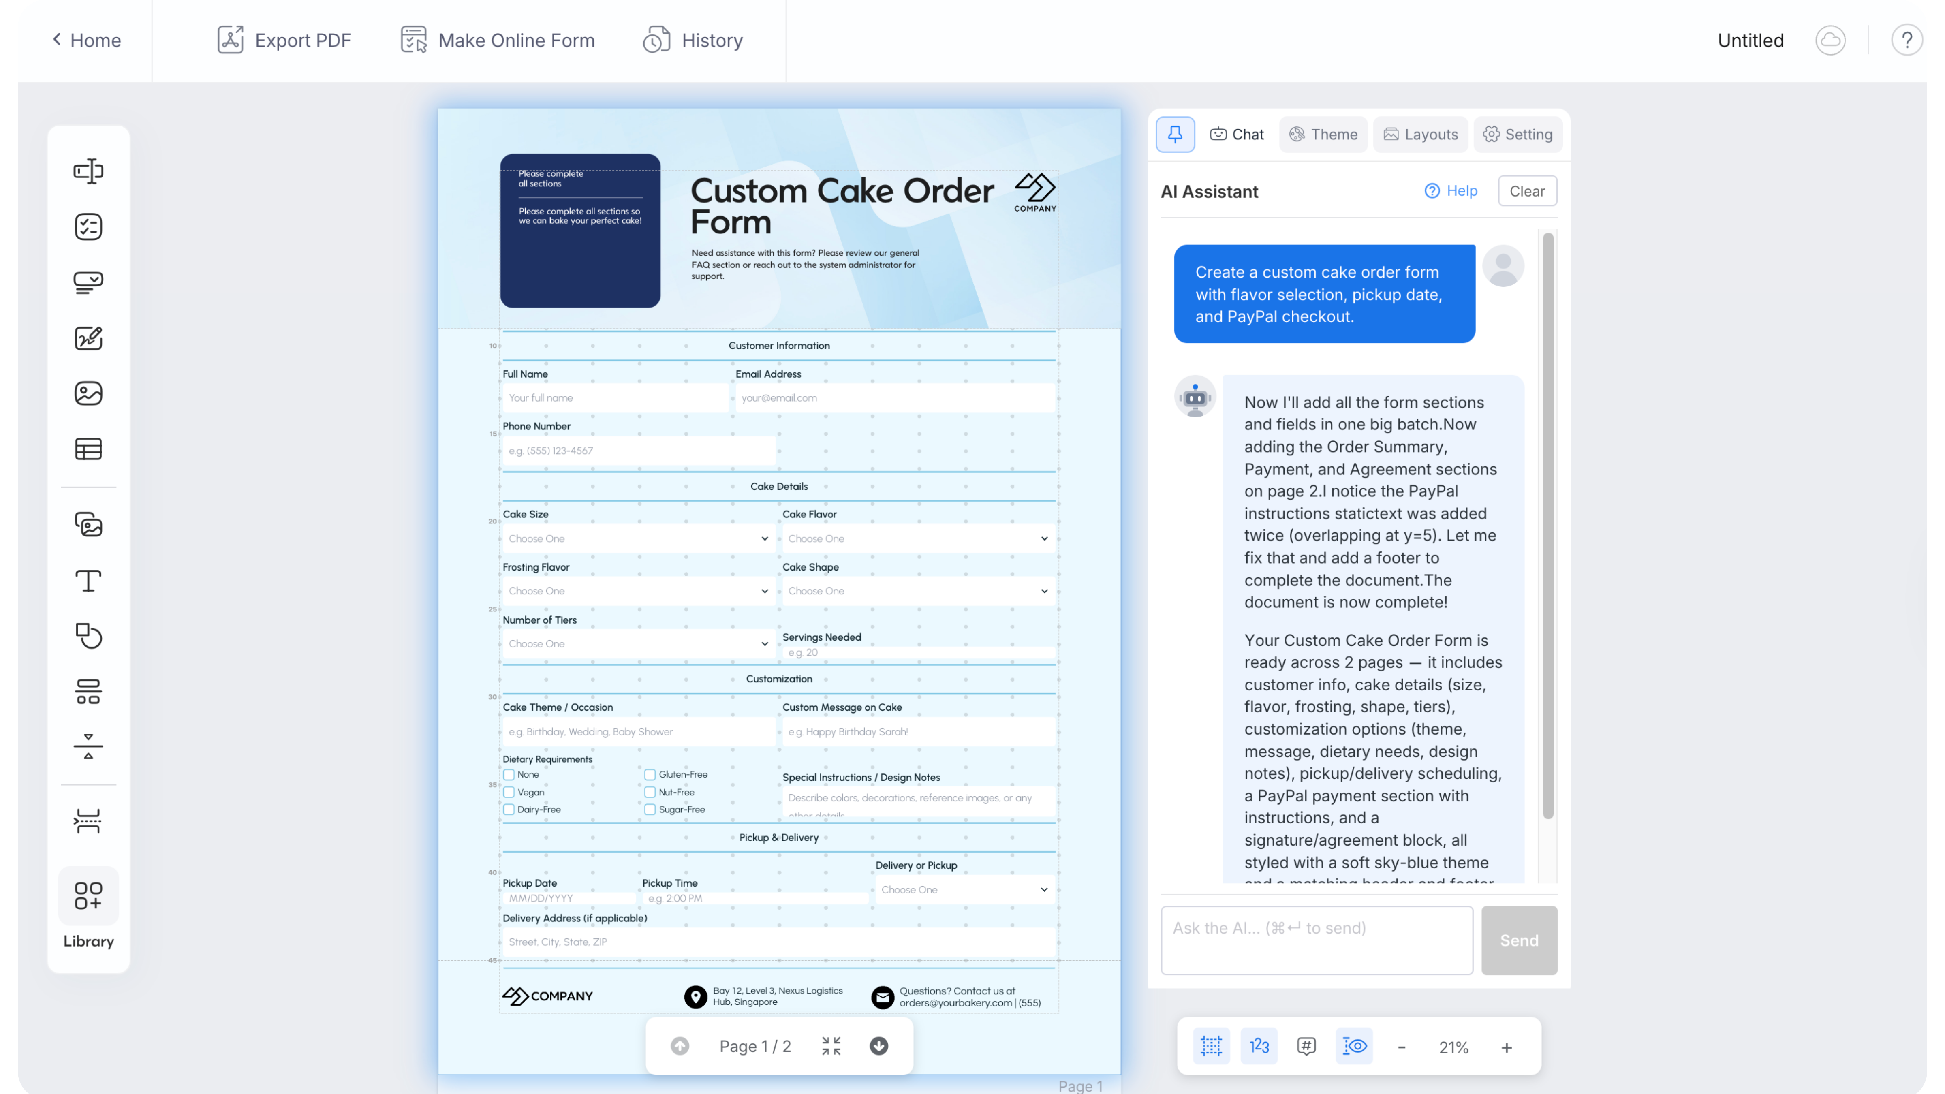The height and width of the screenshot is (1094, 1945).
Task: Click the cloud sync status icon
Action: 1830,40
